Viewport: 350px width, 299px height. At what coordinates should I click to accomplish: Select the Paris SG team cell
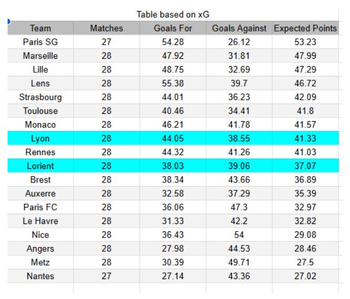click(x=40, y=42)
